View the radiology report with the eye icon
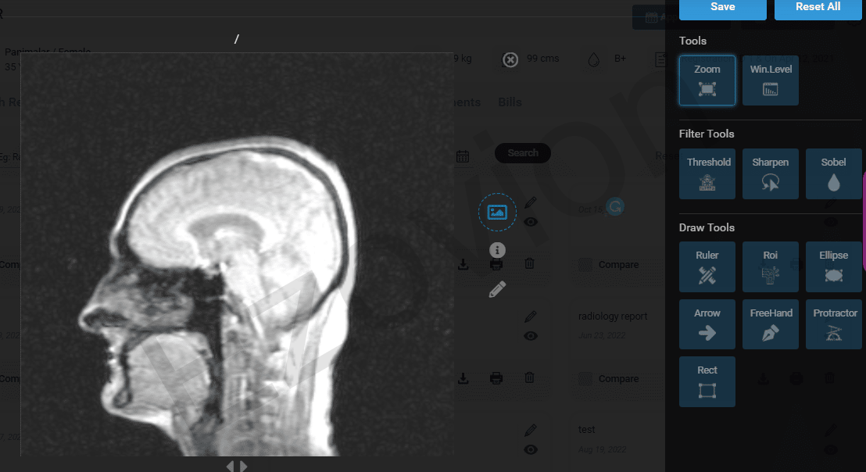Screen dimensions: 866x472 (x=531, y=335)
